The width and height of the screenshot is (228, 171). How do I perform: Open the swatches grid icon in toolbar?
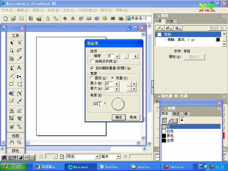tap(113, 18)
